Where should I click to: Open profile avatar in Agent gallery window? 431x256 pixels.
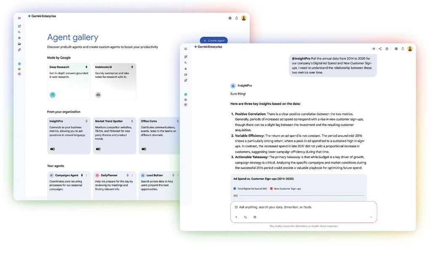click(x=244, y=18)
